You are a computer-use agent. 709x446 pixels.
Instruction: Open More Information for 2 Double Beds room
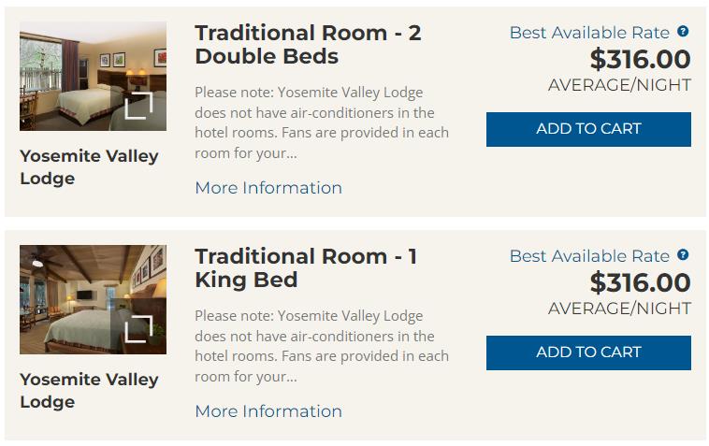pos(268,188)
